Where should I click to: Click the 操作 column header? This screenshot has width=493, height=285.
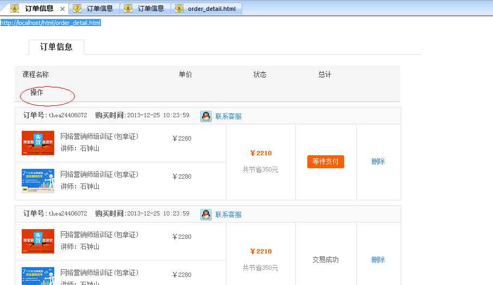pos(36,92)
